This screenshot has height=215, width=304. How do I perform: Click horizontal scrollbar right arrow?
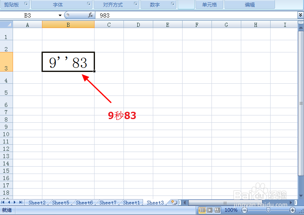[291, 203]
